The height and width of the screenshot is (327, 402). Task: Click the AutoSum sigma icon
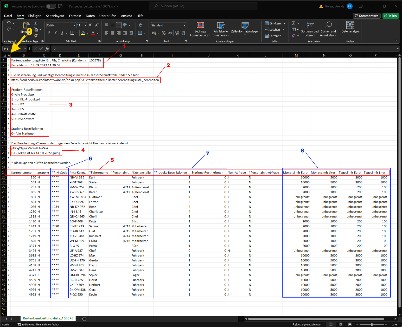[294, 23]
